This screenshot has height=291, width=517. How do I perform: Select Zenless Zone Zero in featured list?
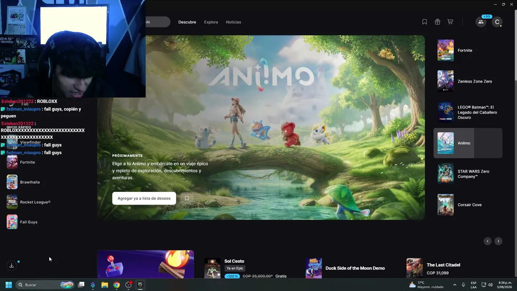pyautogui.click(x=468, y=81)
